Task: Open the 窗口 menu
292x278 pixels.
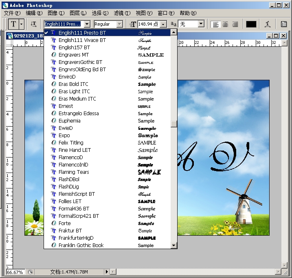Action: tap(166, 13)
